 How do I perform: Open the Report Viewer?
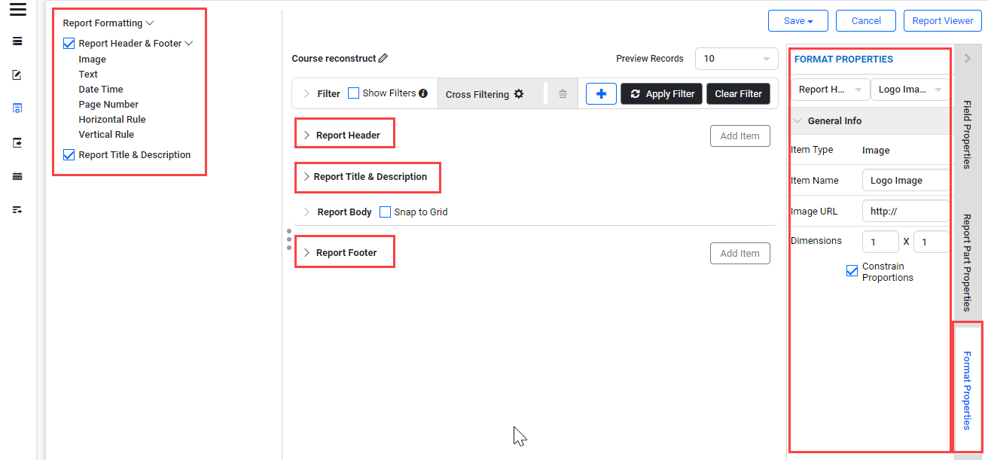942,20
